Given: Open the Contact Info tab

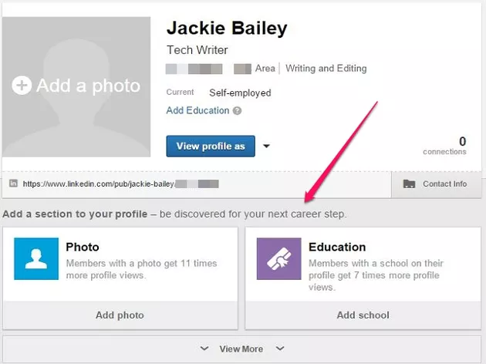Looking at the screenshot, I should (437, 184).
